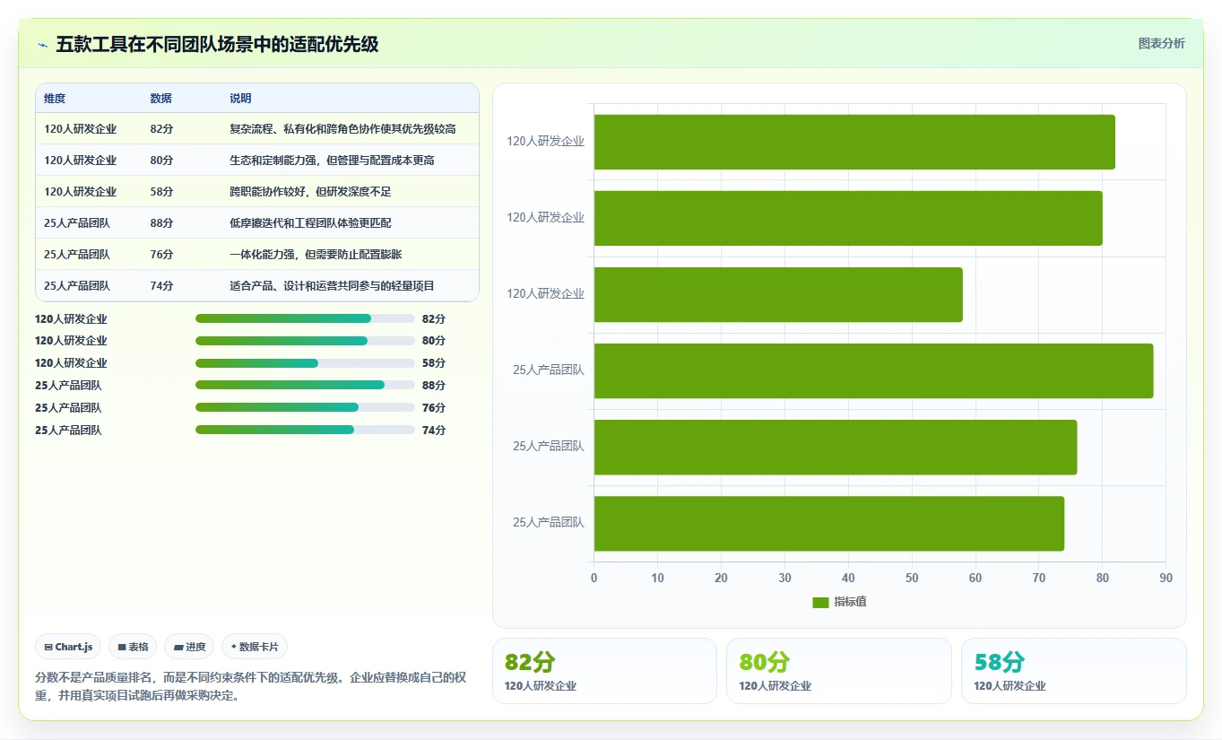This screenshot has width=1222, height=740.
Task: Select the Chart.js chip label
Action: [x=74, y=647]
